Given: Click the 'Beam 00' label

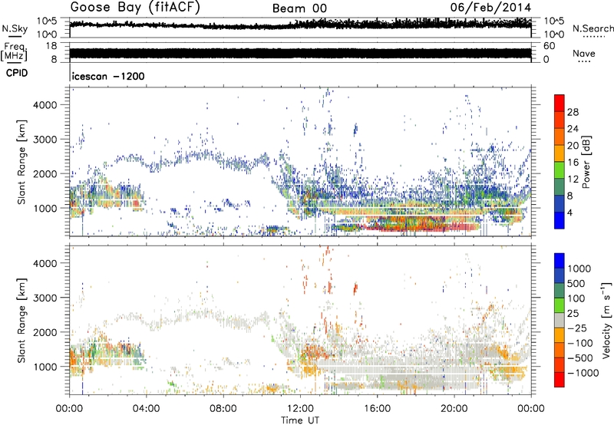Looking at the screenshot, I should (x=299, y=8).
